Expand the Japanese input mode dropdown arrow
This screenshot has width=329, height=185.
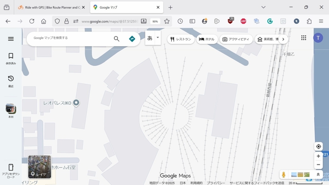coord(158,38)
